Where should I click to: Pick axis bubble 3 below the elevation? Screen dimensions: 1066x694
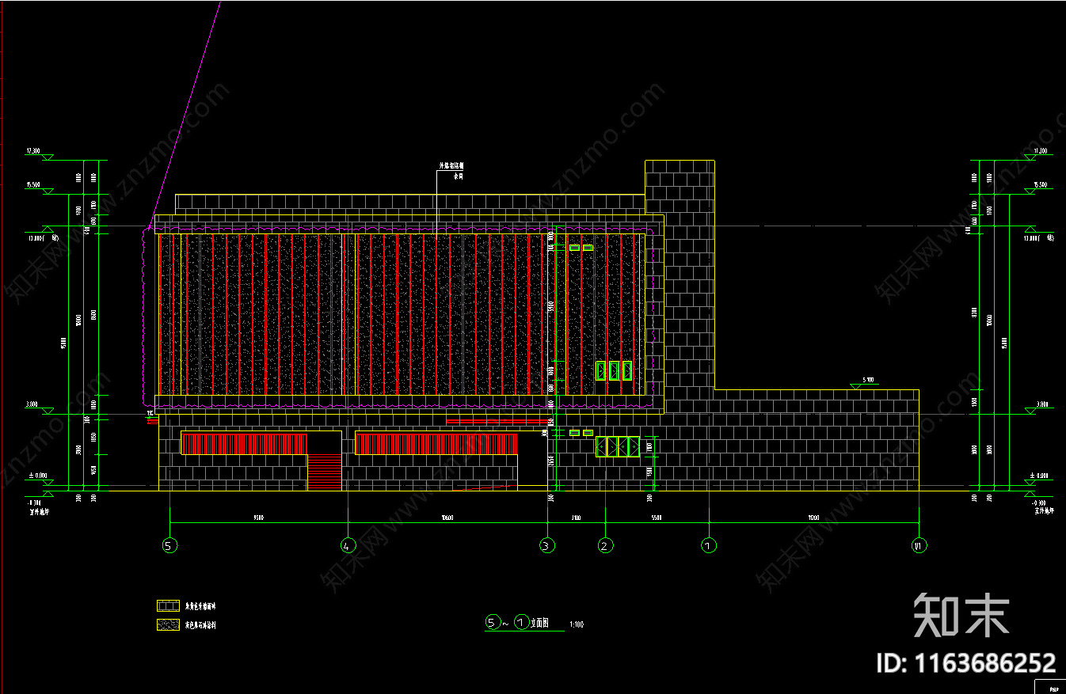[x=546, y=545]
